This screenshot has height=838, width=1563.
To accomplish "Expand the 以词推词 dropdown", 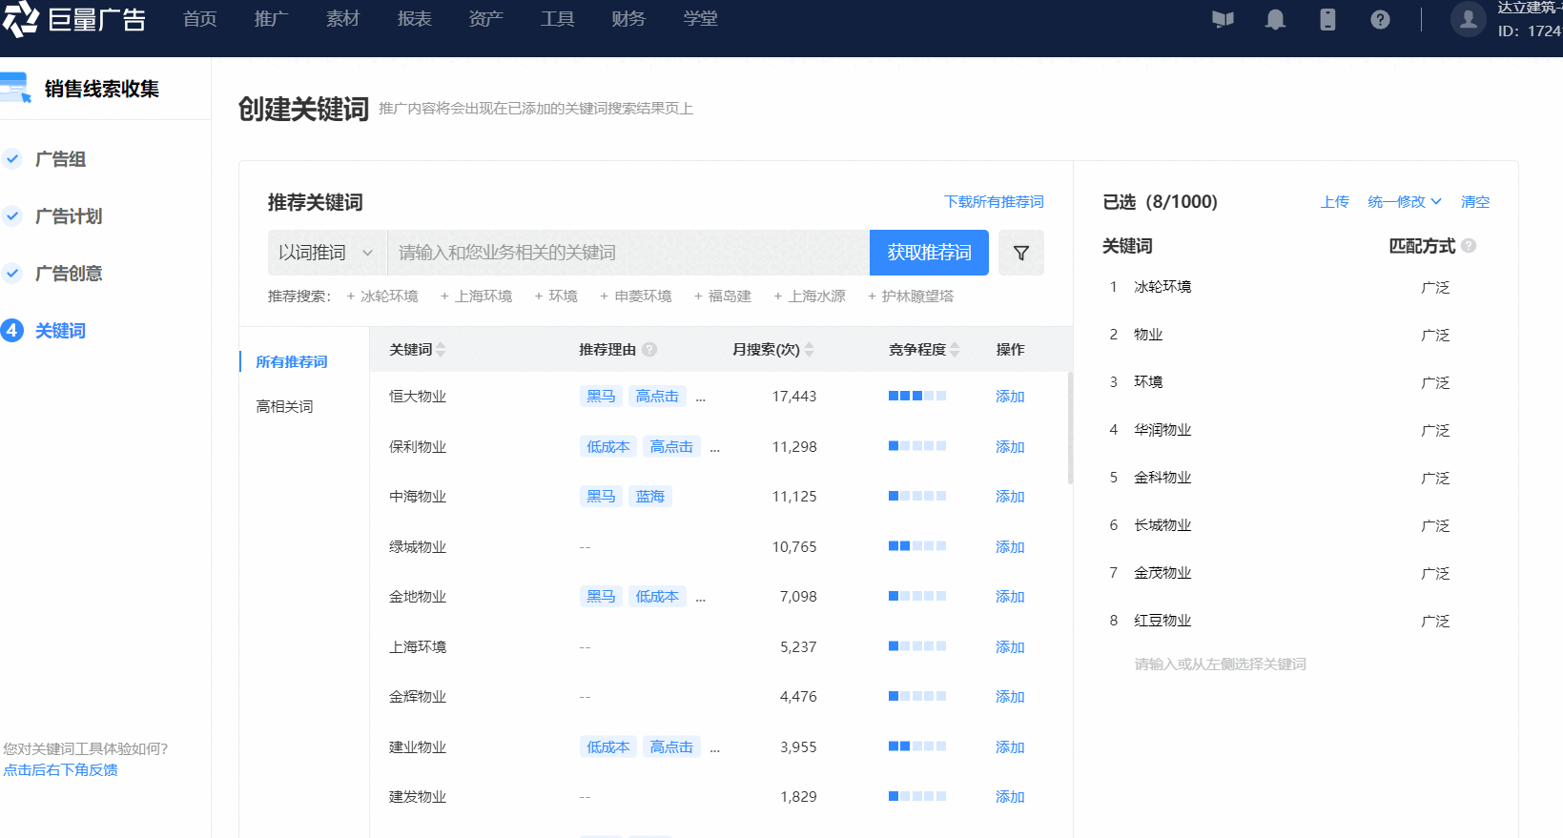I will point(326,253).
